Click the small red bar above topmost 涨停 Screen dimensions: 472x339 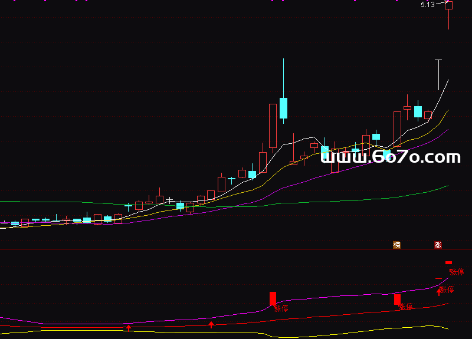click(448, 262)
